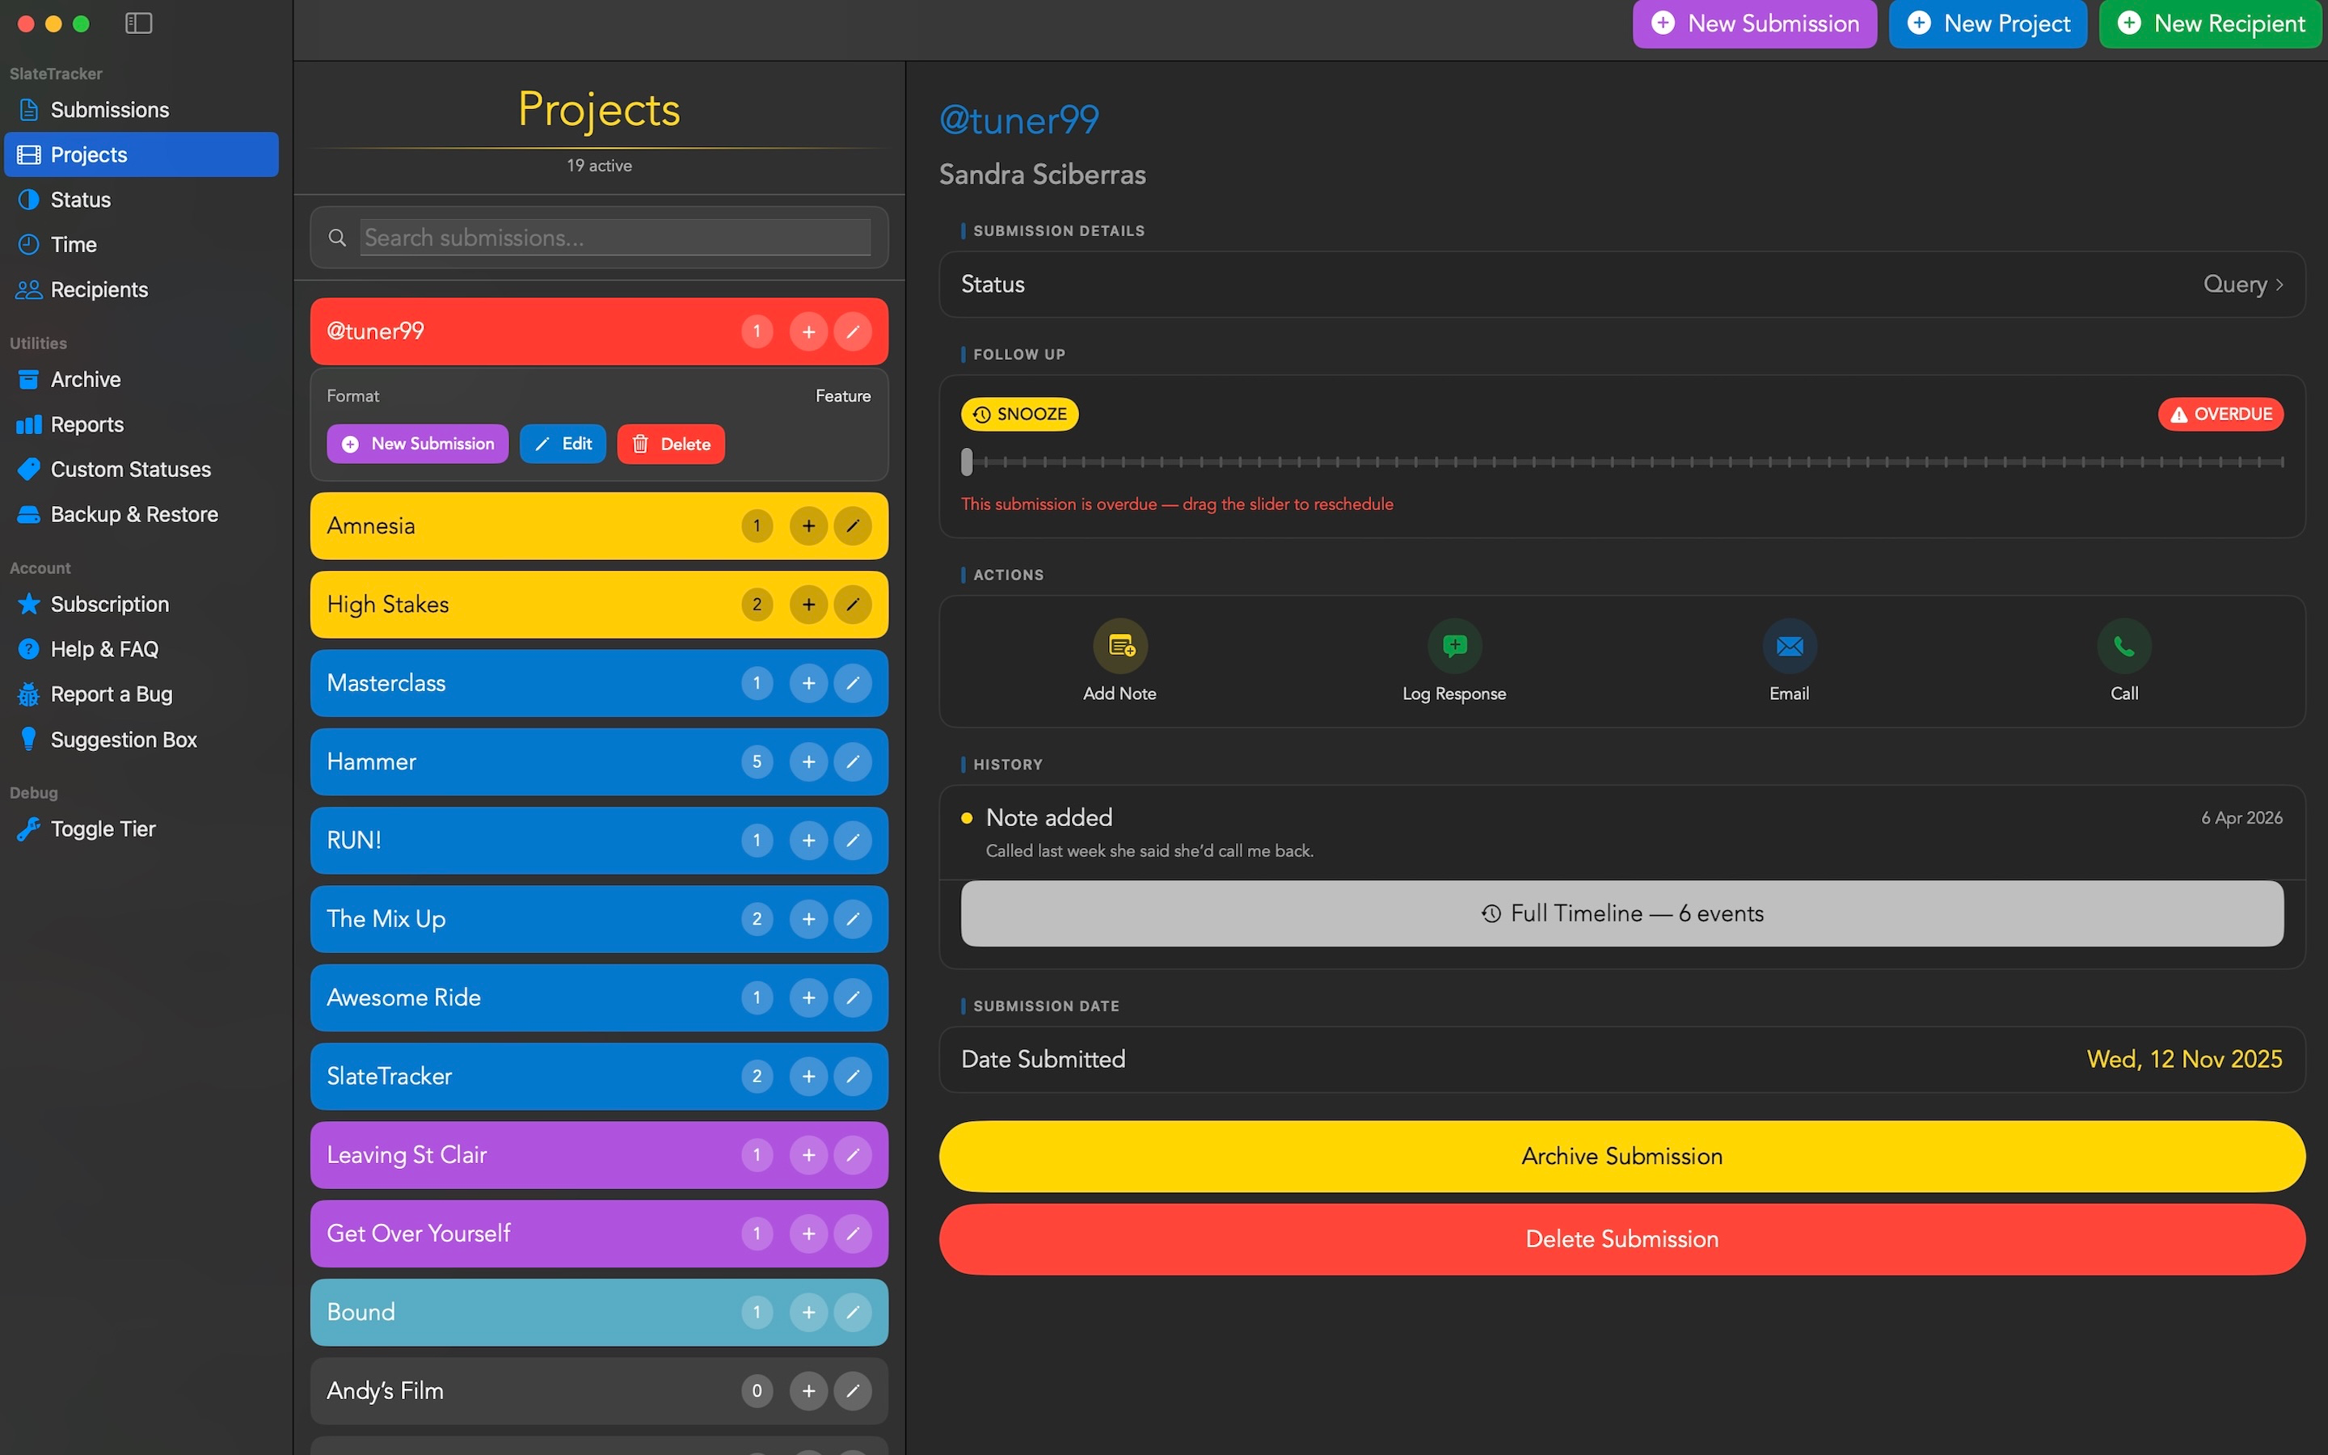Click the plus icon on Awesome Ride
2328x1455 pixels.
pos(808,998)
